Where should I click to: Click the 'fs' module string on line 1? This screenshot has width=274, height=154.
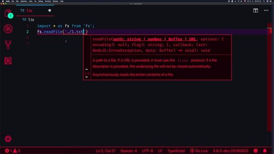(88, 26)
